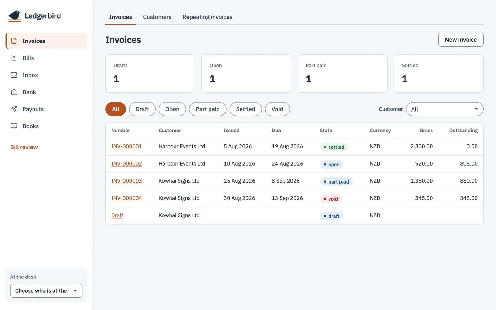Click the Bills receipt icon
Screen dimensions: 496x310
click(x=14, y=58)
